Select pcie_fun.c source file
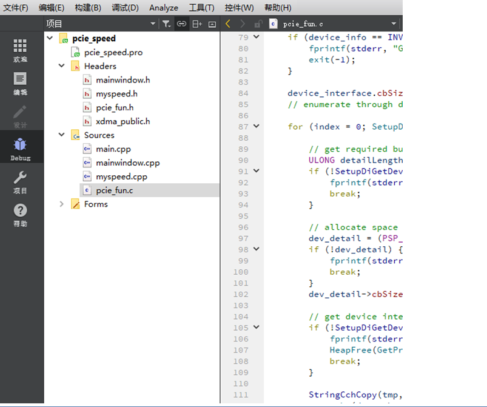This screenshot has height=407, width=487. coord(114,190)
